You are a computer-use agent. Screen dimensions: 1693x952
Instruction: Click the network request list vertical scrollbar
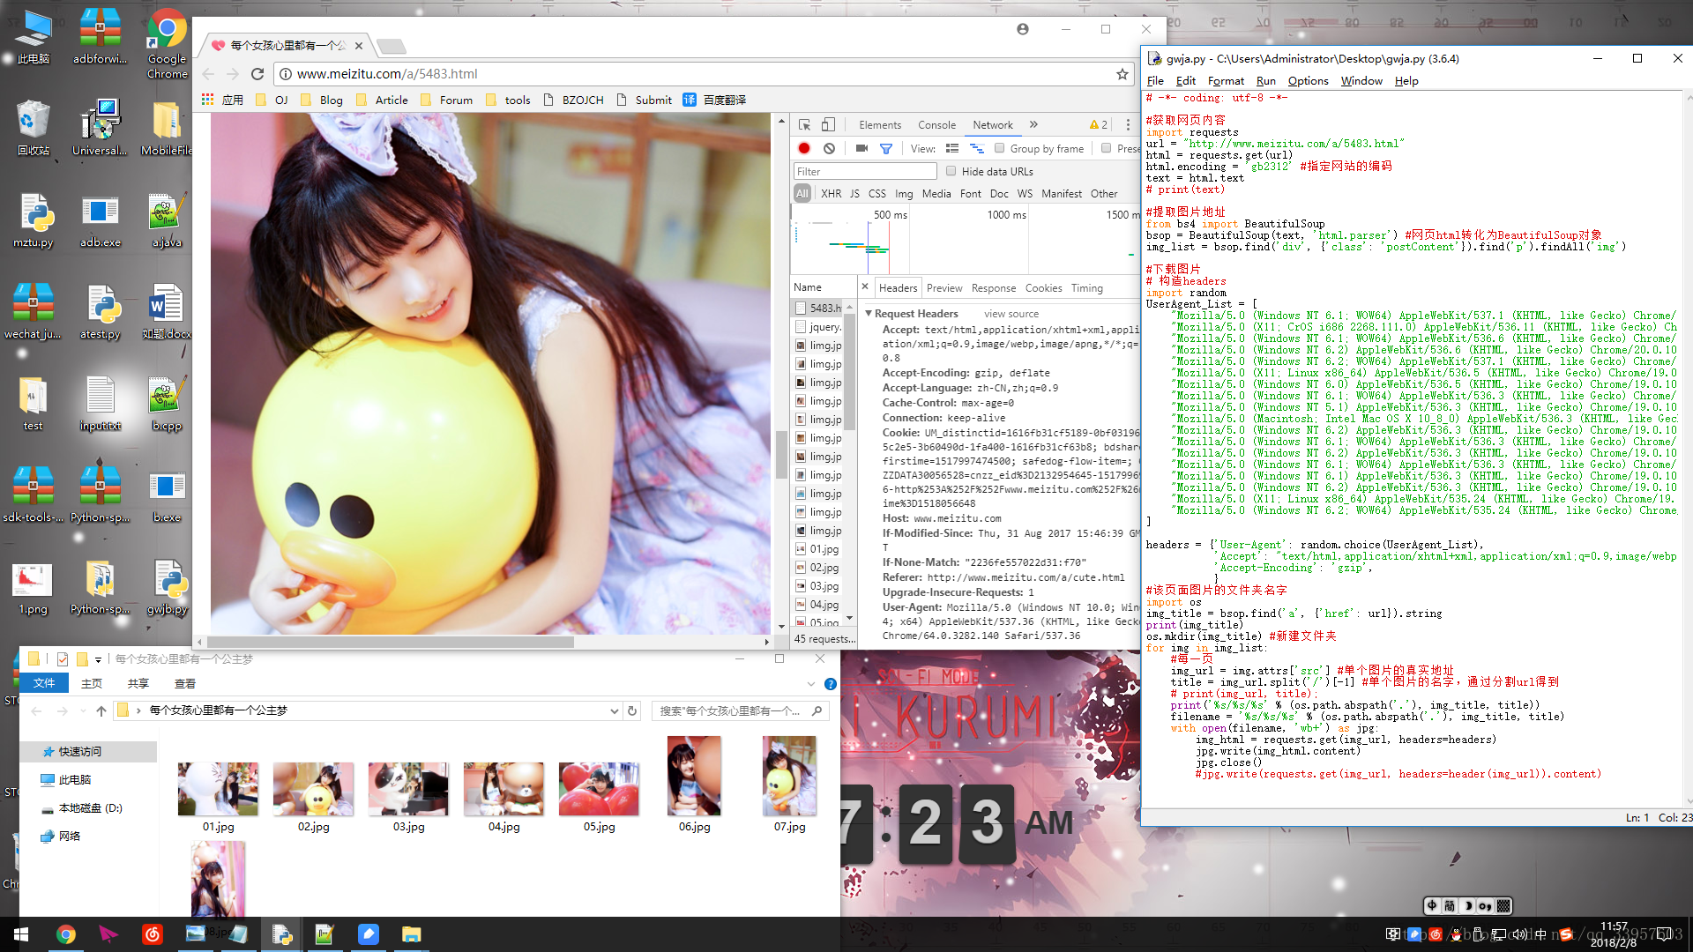849,370
